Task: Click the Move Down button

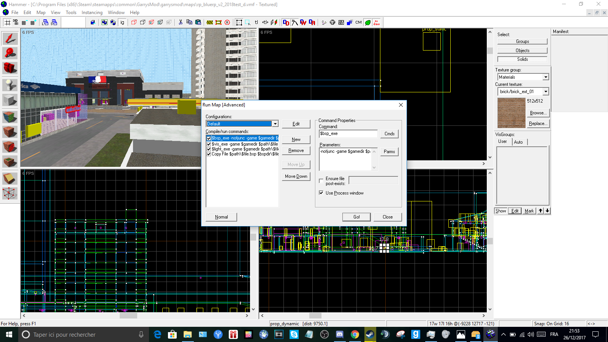Action: [x=296, y=176]
